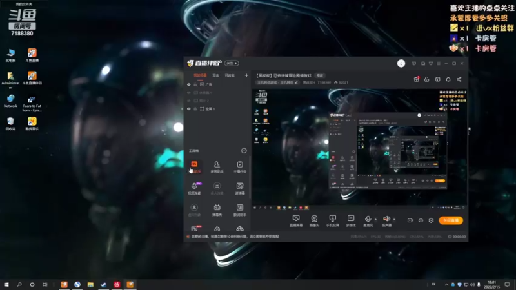516x290 pixels.
Task: Select the 广告 source row
Action: [217, 84]
